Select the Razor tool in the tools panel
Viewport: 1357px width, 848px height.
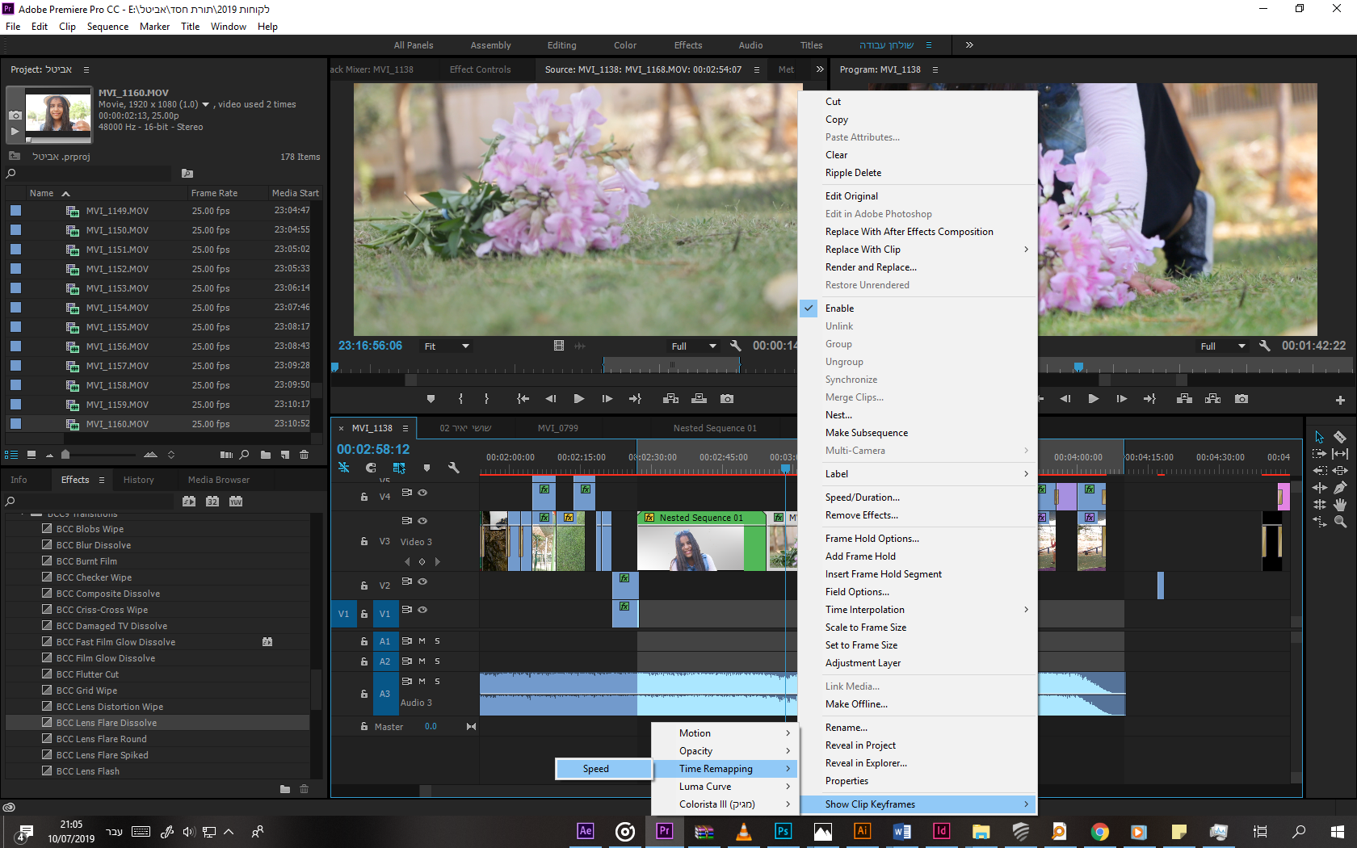click(x=1339, y=437)
